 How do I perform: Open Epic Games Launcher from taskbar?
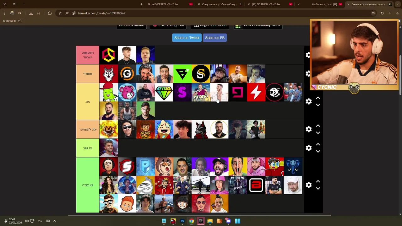click(201, 221)
